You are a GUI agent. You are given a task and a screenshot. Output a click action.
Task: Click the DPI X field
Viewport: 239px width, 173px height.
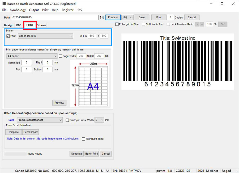pyautogui.click(x=92, y=36)
